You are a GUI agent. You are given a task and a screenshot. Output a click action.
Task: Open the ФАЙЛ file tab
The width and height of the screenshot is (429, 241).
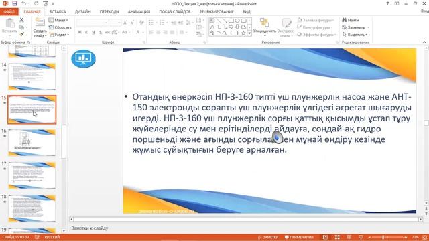[x=9, y=12]
